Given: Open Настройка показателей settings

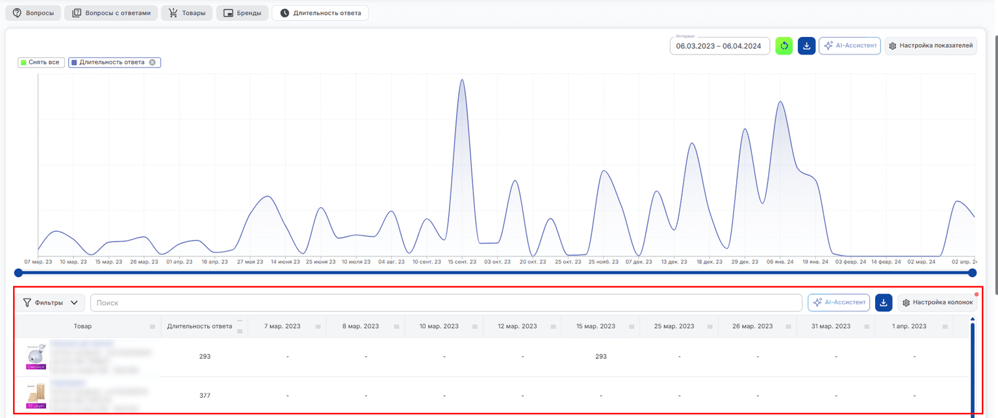Looking at the screenshot, I should 930,46.
